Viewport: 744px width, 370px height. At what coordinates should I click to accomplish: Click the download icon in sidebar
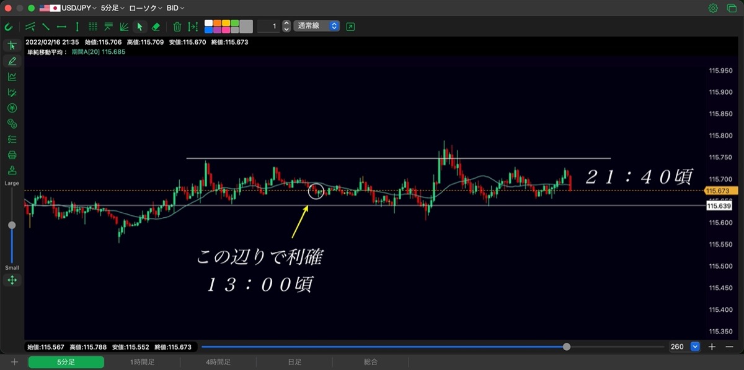pyautogui.click(x=12, y=170)
